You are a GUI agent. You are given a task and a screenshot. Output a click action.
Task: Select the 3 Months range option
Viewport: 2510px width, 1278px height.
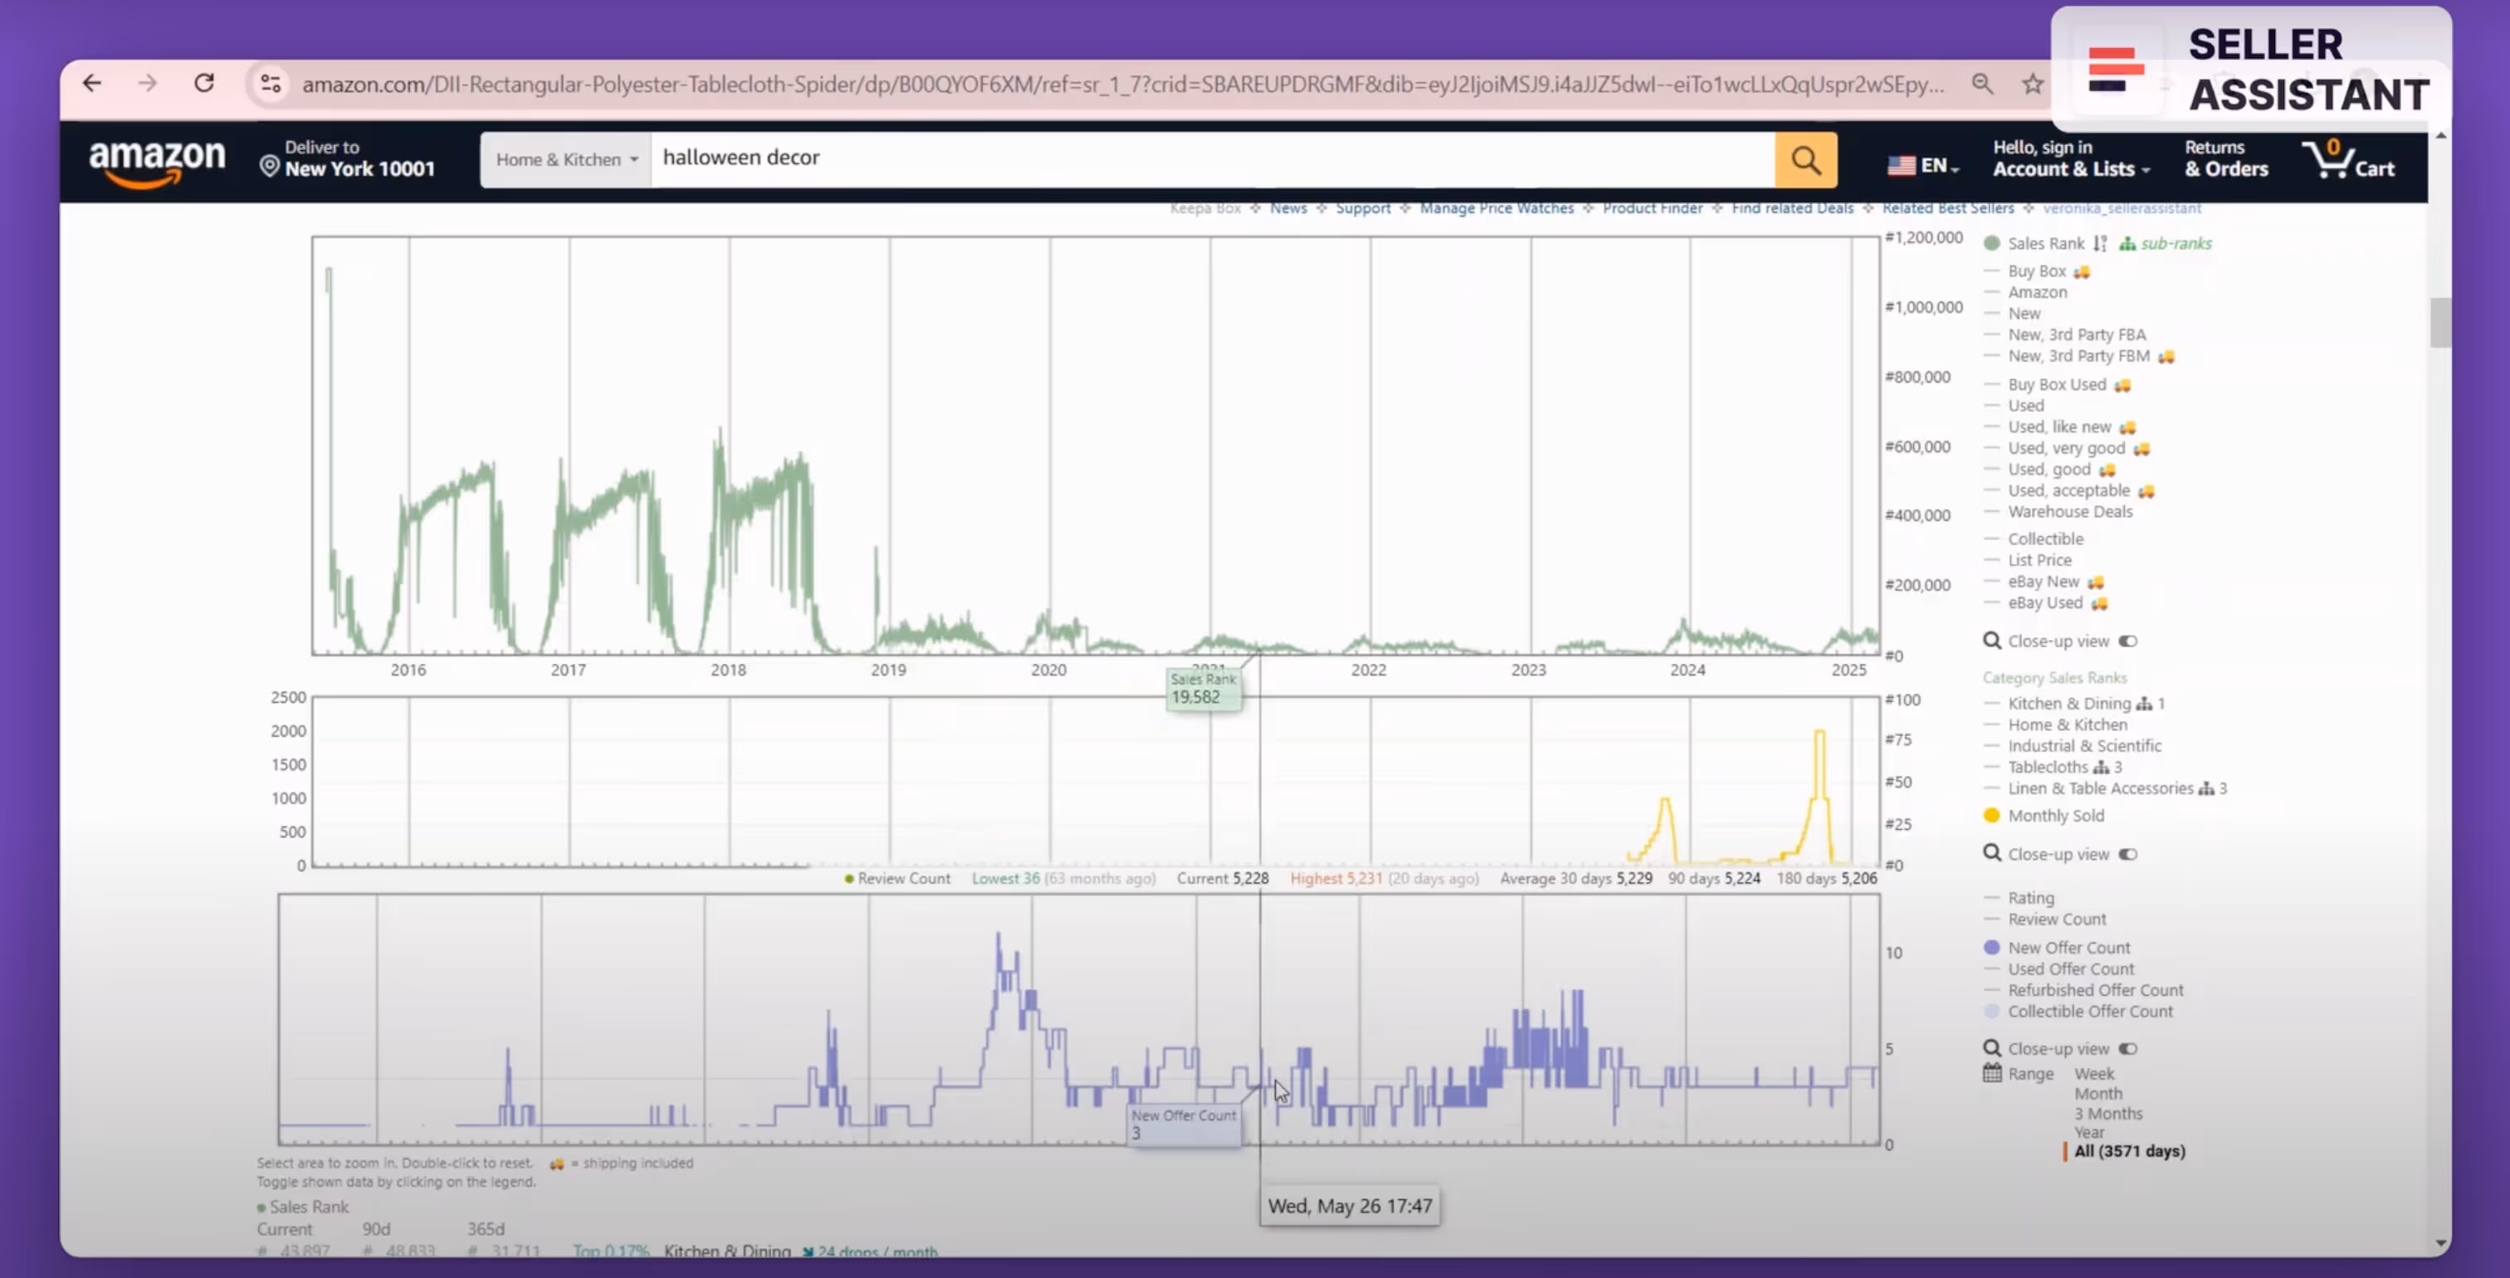(2107, 1114)
